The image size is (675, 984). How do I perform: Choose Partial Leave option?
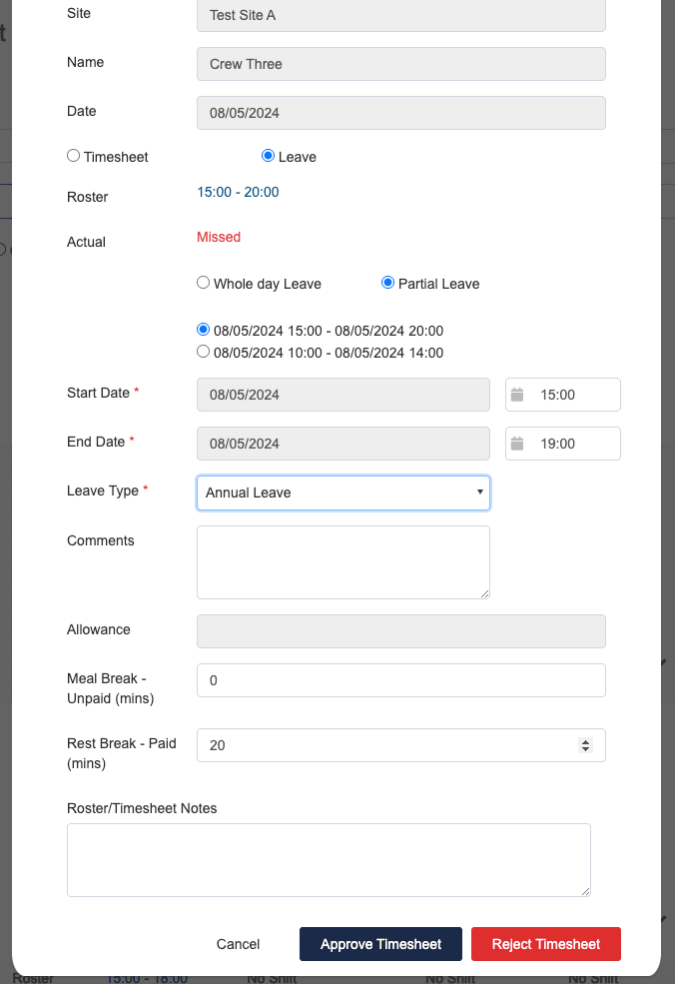[388, 283]
